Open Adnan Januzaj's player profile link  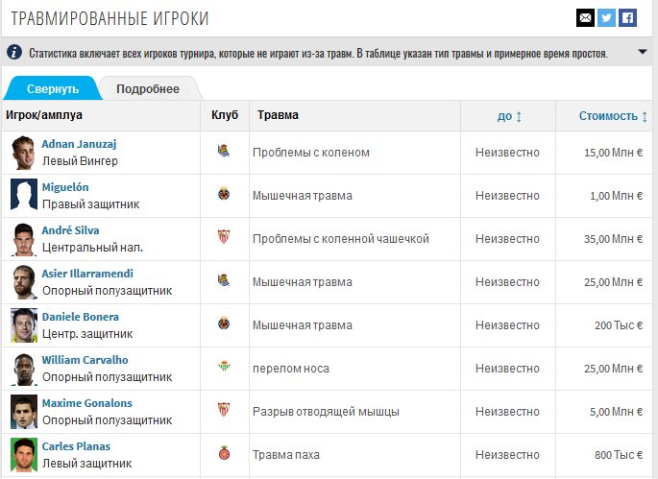click(80, 144)
